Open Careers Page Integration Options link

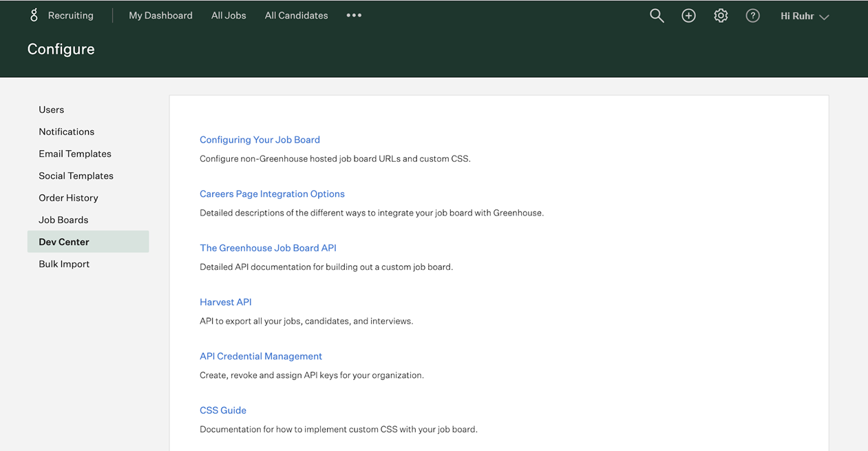pyautogui.click(x=272, y=194)
